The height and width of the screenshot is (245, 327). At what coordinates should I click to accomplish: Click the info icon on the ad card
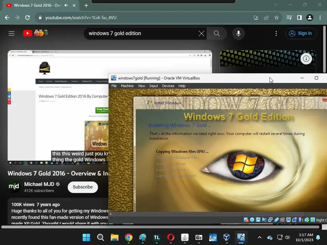(306, 59)
